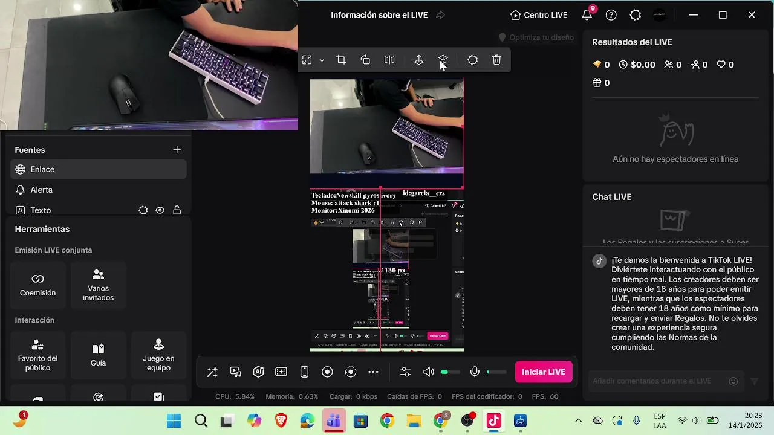Open the audio mixer settings icon

(405, 372)
